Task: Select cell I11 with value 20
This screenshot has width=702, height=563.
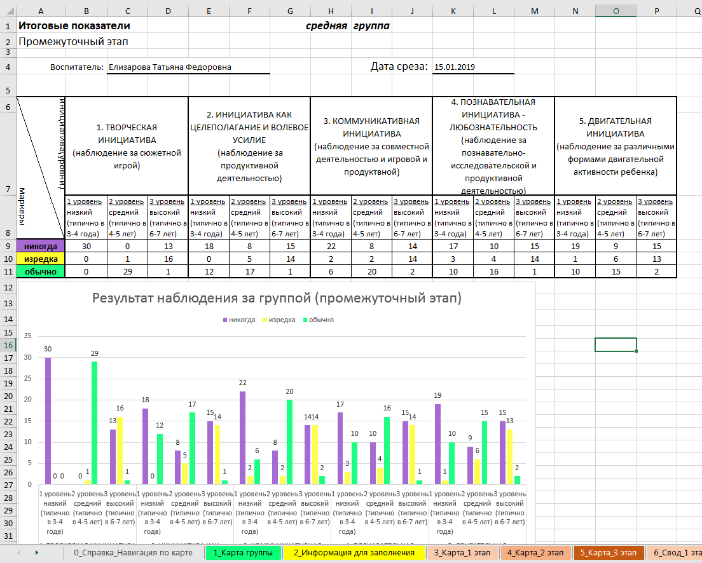Action: 371,272
